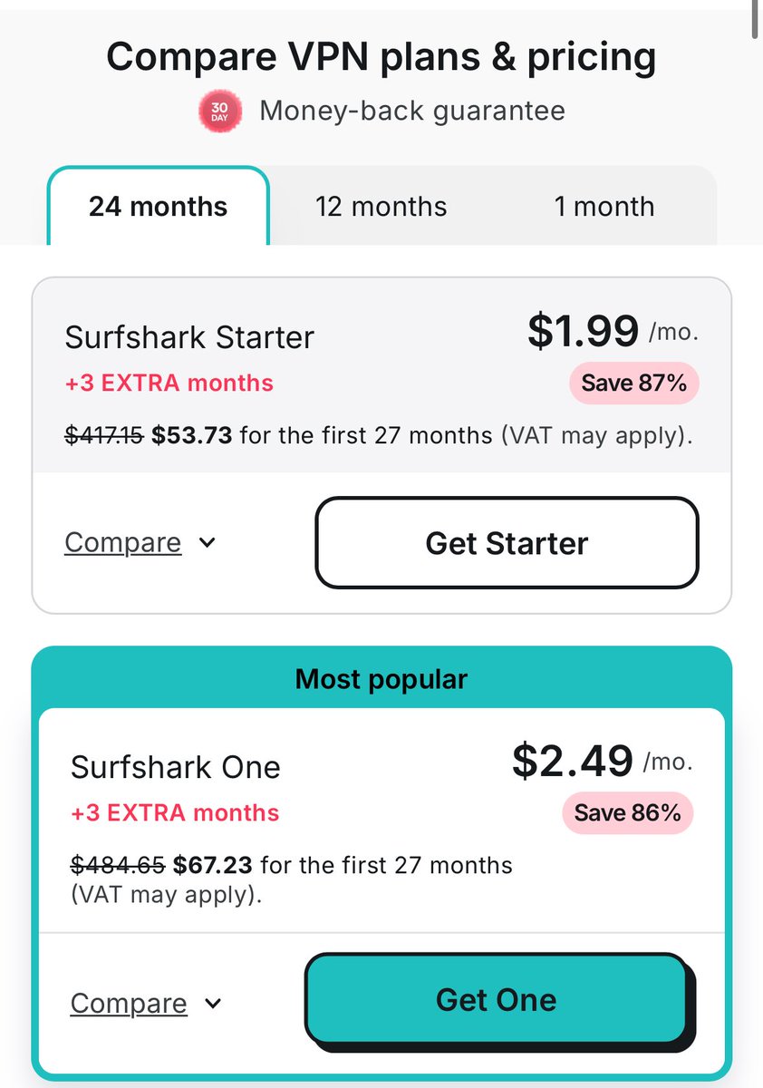This screenshot has height=1088, width=763.
Task: Click the Money-back guarantee text
Action: 412,111
